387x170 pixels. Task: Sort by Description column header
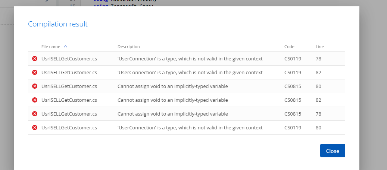pos(129,47)
